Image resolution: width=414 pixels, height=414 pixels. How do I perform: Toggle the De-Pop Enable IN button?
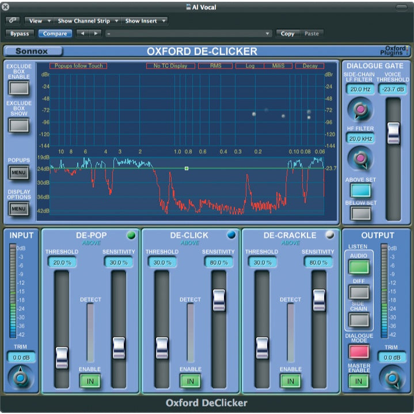90,381
